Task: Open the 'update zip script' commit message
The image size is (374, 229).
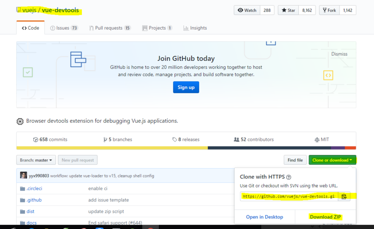Action: [x=106, y=211]
